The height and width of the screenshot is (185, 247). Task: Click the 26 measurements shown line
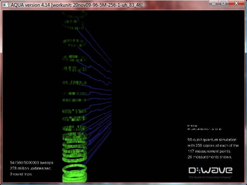click(209, 157)
